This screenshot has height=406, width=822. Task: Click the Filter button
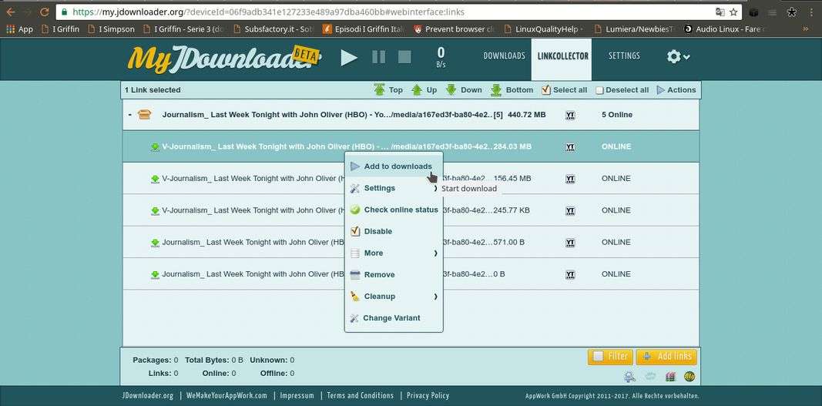tap(610, 357)
